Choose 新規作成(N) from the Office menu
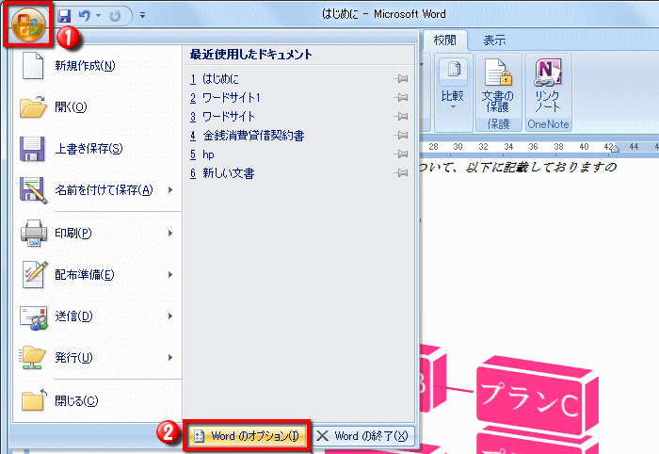The image size is (659, 454). pyautogui.click(x=98, y=66)
